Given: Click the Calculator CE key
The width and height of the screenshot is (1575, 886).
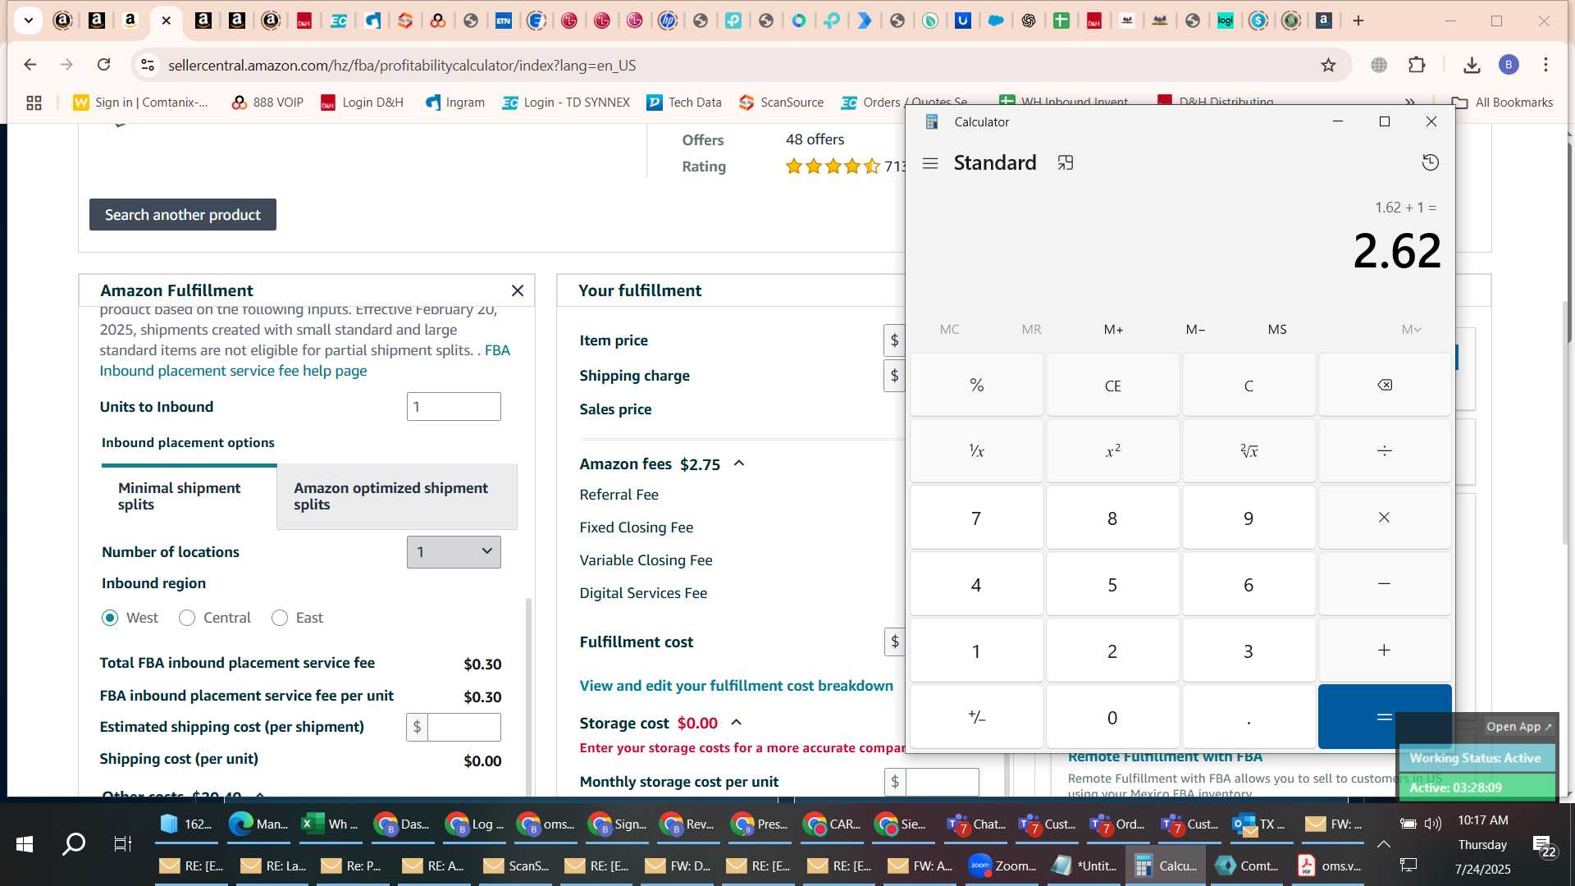Looking at the screenshot, I should click(1112, 385).
